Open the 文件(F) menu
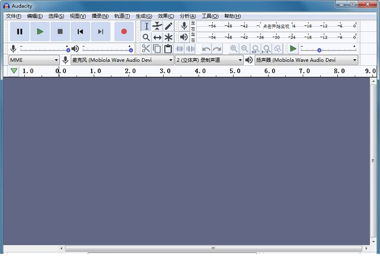 tap(14, 16)
